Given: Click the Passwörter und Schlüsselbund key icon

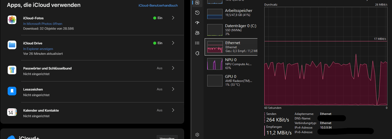Looking at the screenshot, I should [12, 70].
